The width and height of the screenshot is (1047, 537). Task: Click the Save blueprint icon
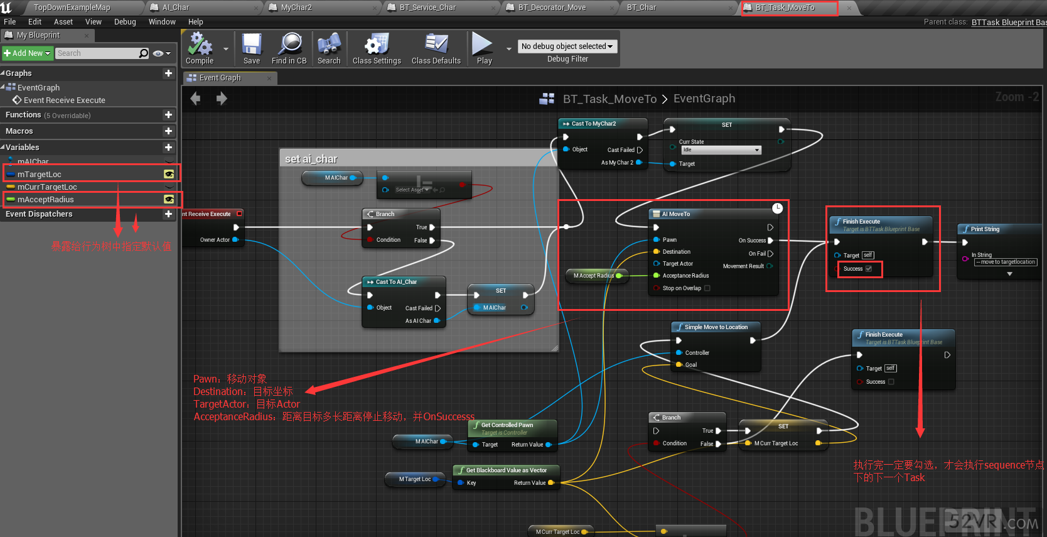tap(252, 45)
